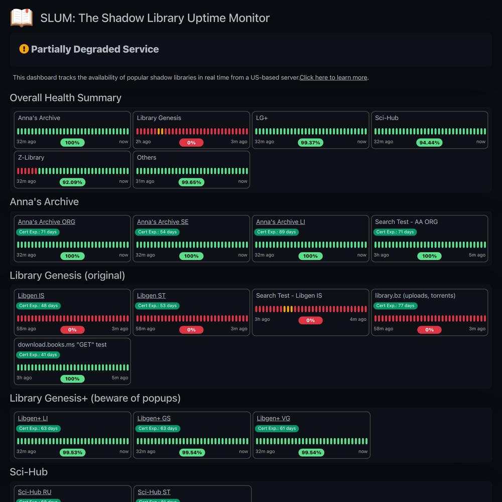
Task: Click Cert Exp. 71 days badge on Anna's Archive ORG
Action: point(38,232)
